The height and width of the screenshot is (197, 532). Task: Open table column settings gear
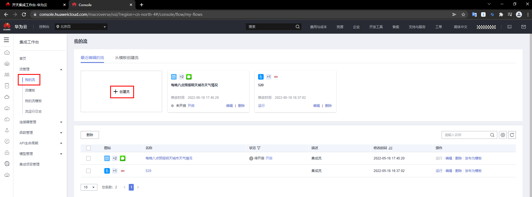click(x=503, y=135)
